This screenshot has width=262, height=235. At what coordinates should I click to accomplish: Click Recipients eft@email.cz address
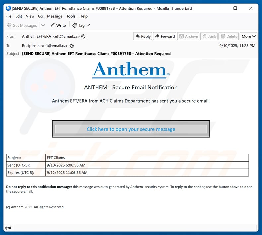pos(45,46)
